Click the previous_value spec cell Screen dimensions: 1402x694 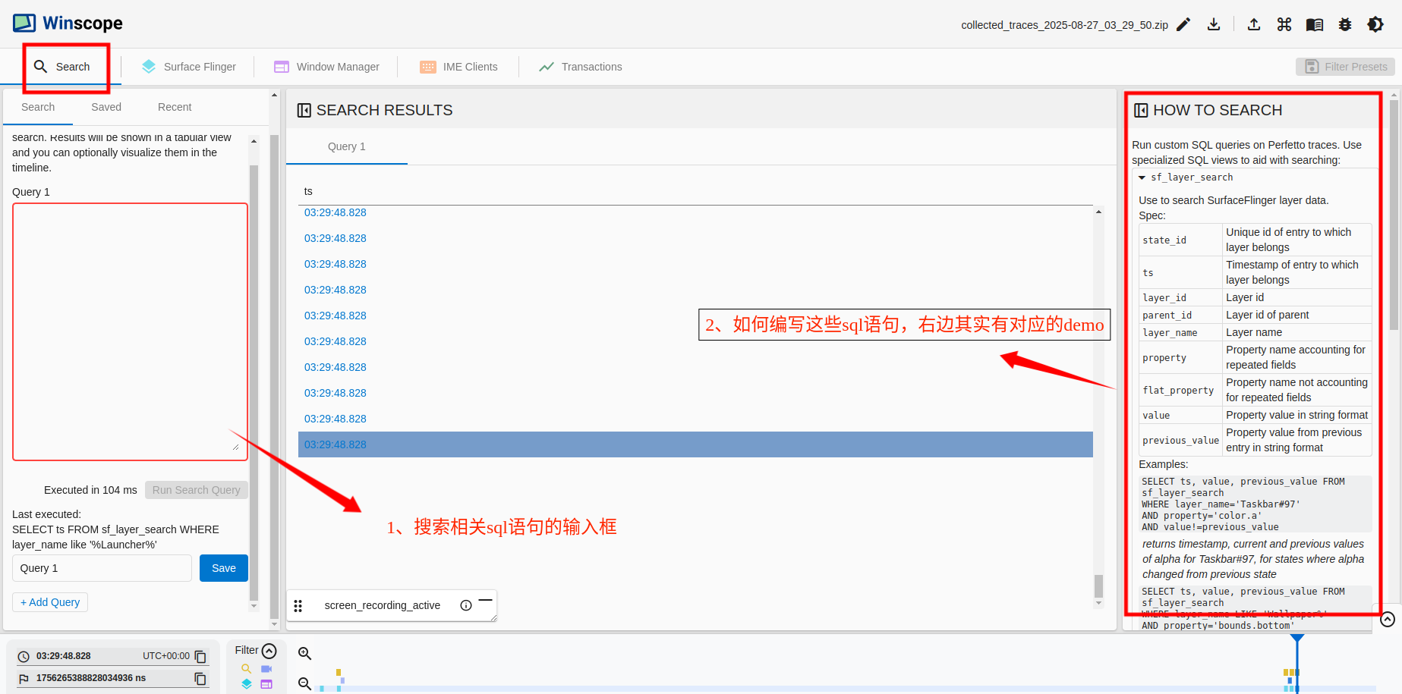(x=1181, y=441)
